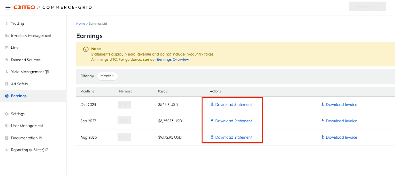Click the Criteo logo
This screenshot has height=175, width=395.
click(24, 7)
